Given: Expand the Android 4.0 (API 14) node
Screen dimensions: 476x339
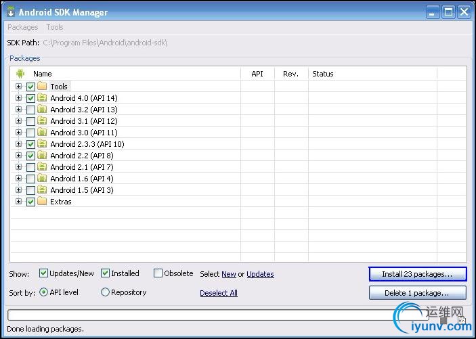Looking at the screenshot, I should coord(18,98).
